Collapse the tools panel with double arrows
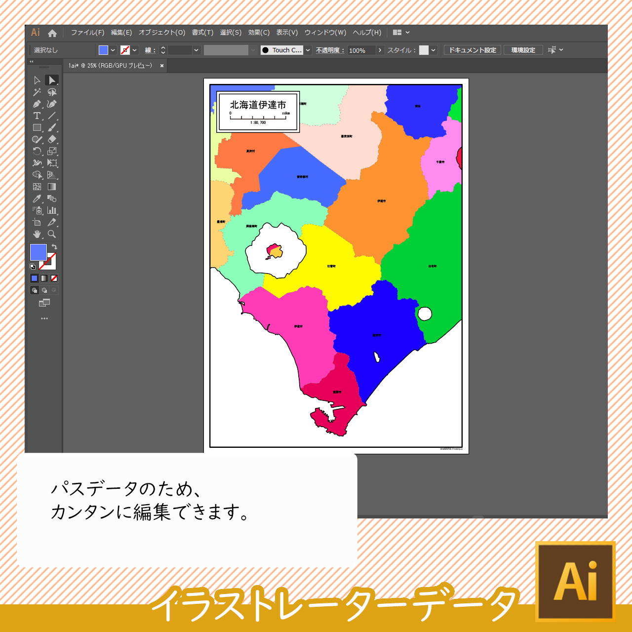This screenshot has width=632, height=632. (x=32, y=62)
